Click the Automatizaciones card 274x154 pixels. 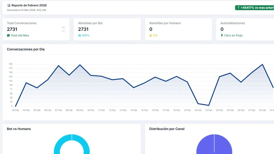click(245, 29)
